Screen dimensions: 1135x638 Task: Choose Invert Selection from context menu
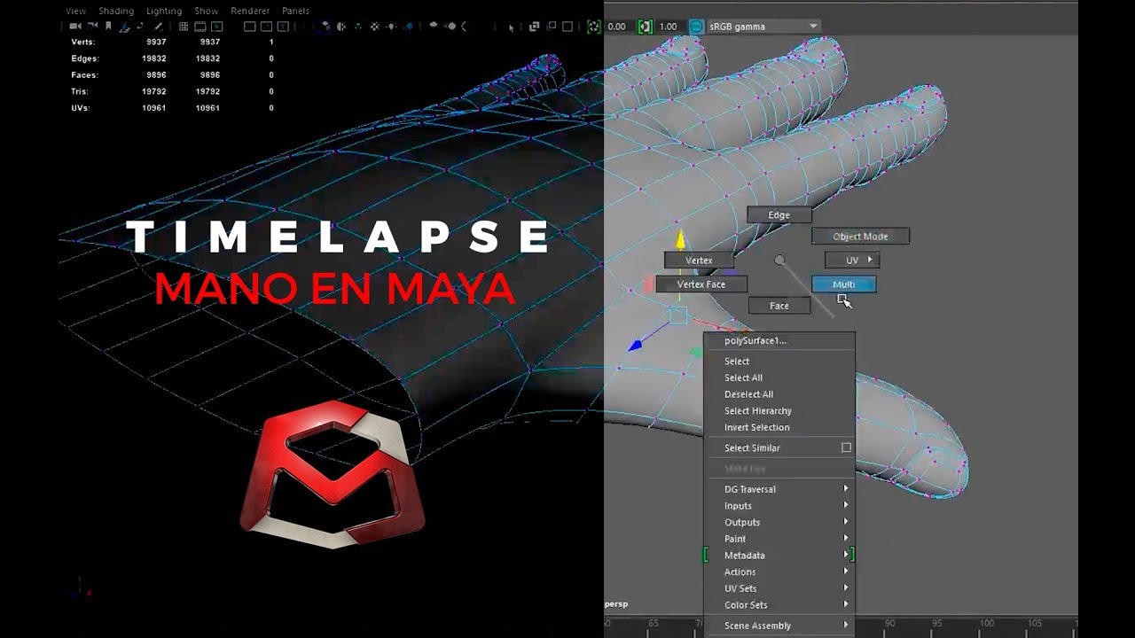pos(779,427)
